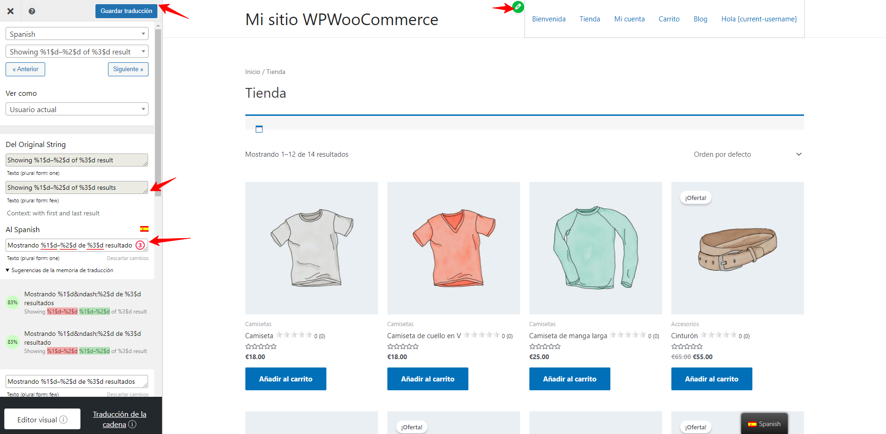Click the red circled 3 indicator
Viewport: 886px width, 434px height.
[140, 245]
